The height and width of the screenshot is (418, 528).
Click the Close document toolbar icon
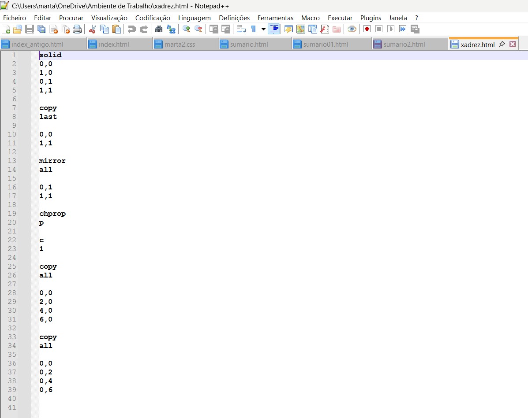pos(53,29)
